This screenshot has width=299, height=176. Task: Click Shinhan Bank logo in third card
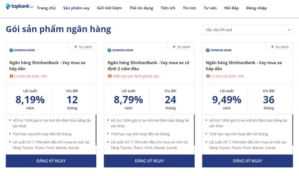pyautogui.click(x=219, y=50)
